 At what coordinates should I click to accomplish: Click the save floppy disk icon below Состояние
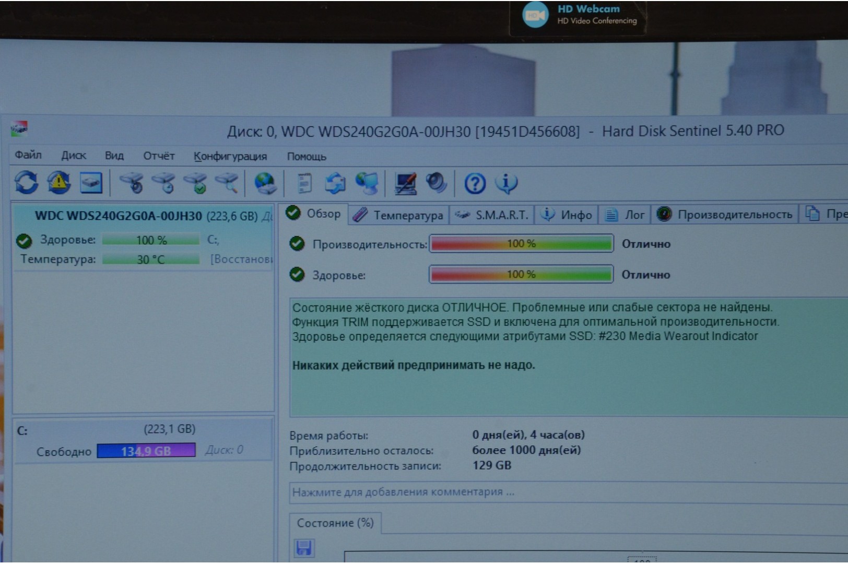(x=304, y=548)
